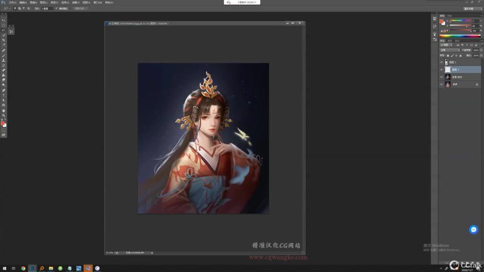Image resolution: width=484 pixels, height=272 pixels.
Task: Select the Brush tool
Action: coord(4,55)
